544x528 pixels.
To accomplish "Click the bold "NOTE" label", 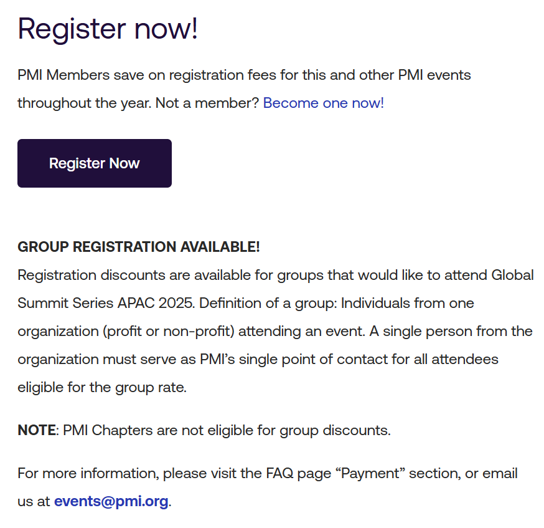I will [x=36, y=430].
